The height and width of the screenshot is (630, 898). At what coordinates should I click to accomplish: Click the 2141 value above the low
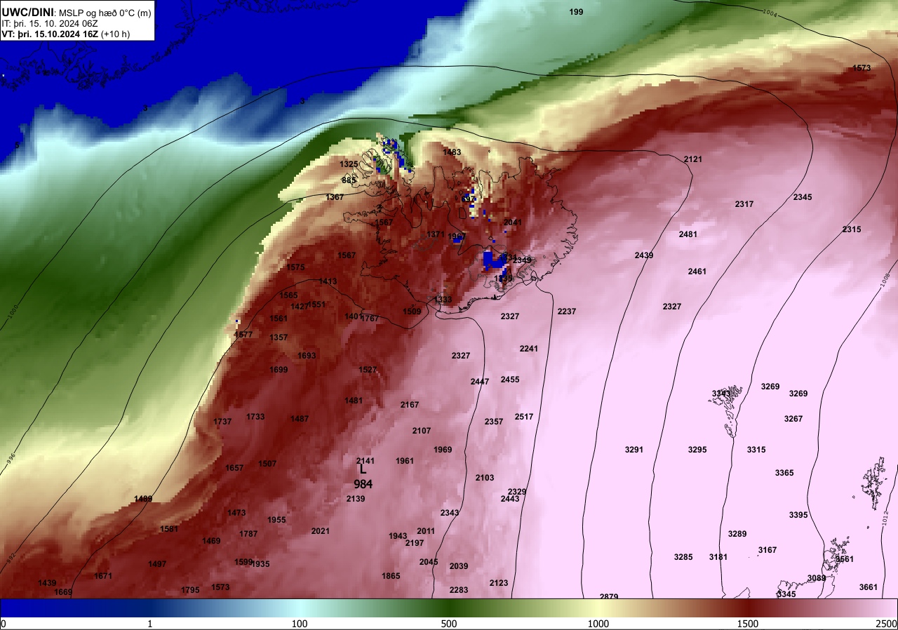pos(366,461)
